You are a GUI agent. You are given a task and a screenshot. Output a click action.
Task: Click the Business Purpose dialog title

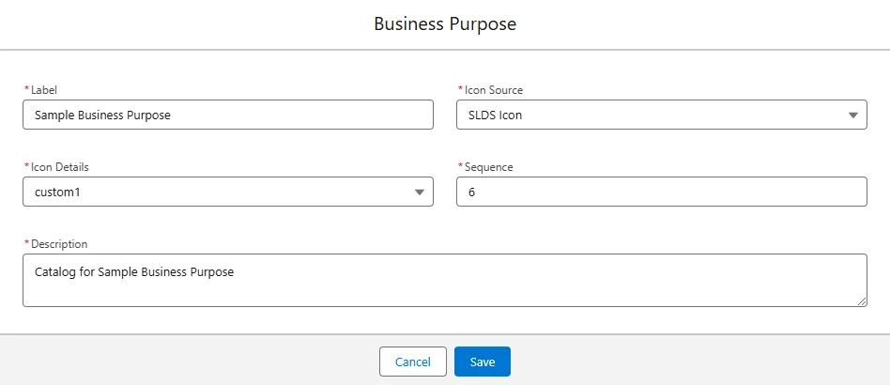click(x=445, y=24)
